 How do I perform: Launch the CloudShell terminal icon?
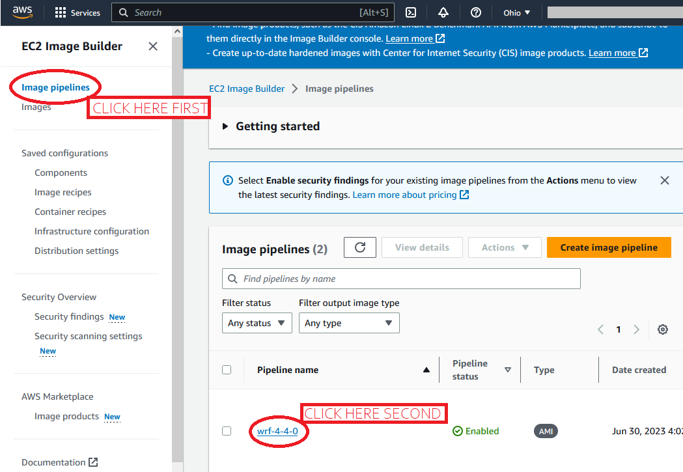tap(411, 12)
